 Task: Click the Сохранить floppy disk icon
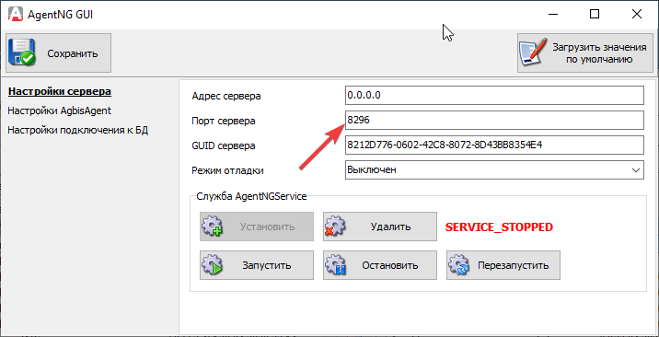click(22, 53)
